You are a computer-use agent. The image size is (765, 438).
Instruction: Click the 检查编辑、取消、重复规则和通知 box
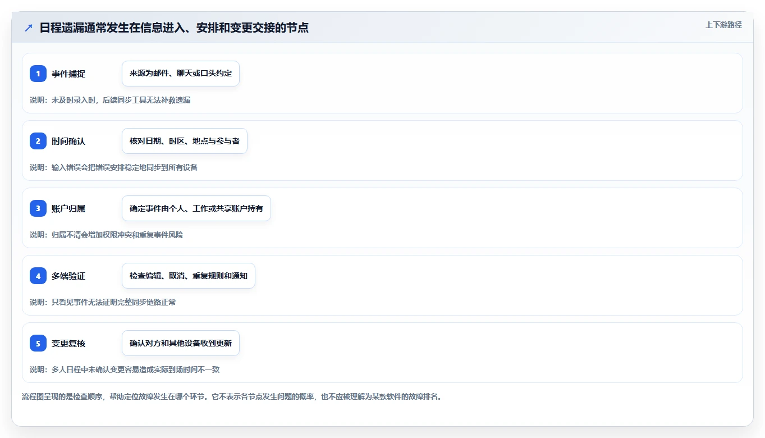(x=189, y=276)
